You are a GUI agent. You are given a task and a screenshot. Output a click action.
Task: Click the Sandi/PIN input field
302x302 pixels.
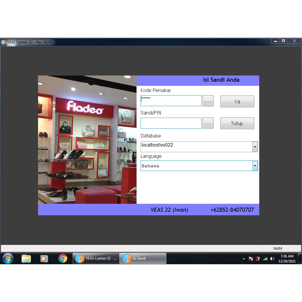click(171, 123)
